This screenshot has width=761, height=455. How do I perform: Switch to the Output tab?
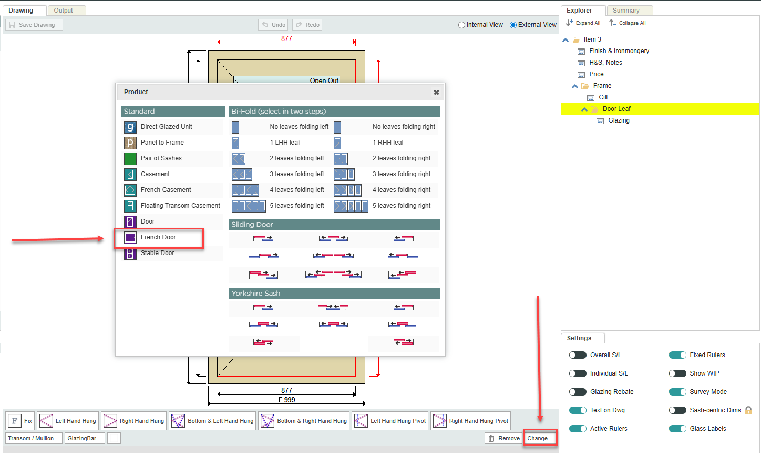point(64,11)
